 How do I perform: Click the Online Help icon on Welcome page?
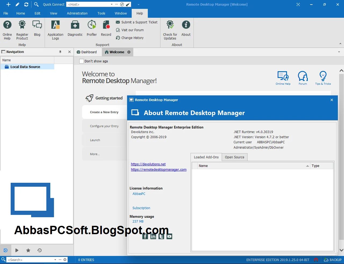click(283, 78)
